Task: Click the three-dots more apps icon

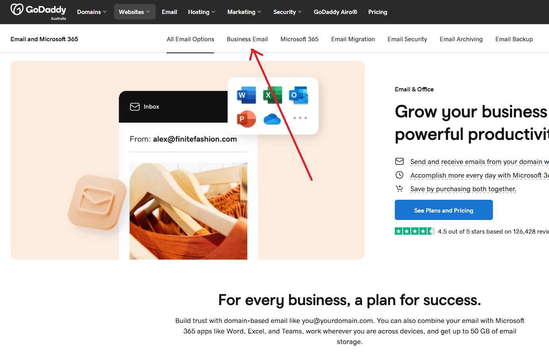Action: point(300,118)
